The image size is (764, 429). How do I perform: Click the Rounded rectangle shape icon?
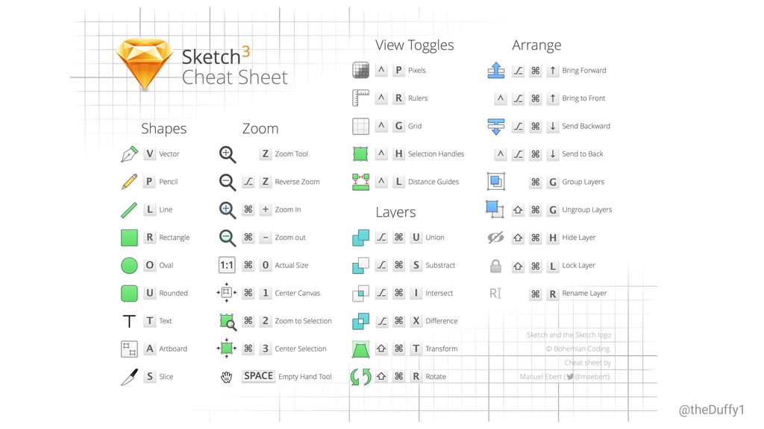129,293
